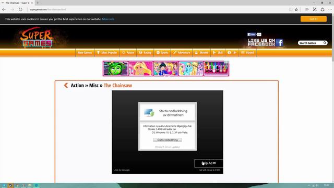Open the blonde long-hair girl game thumbnail
The width and height of the screenshot is (334, 188).
click(x=140, y=68)
